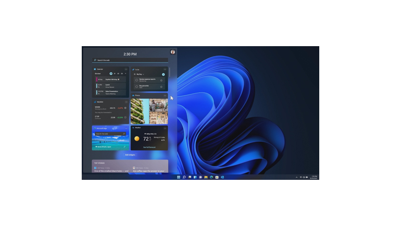Open Calendar widget options menu
The height and width of the screenshot is (226, 401).
click(x=126, y=69)
